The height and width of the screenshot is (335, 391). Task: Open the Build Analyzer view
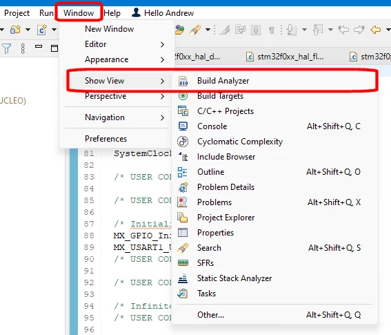[x=274, y=81]
